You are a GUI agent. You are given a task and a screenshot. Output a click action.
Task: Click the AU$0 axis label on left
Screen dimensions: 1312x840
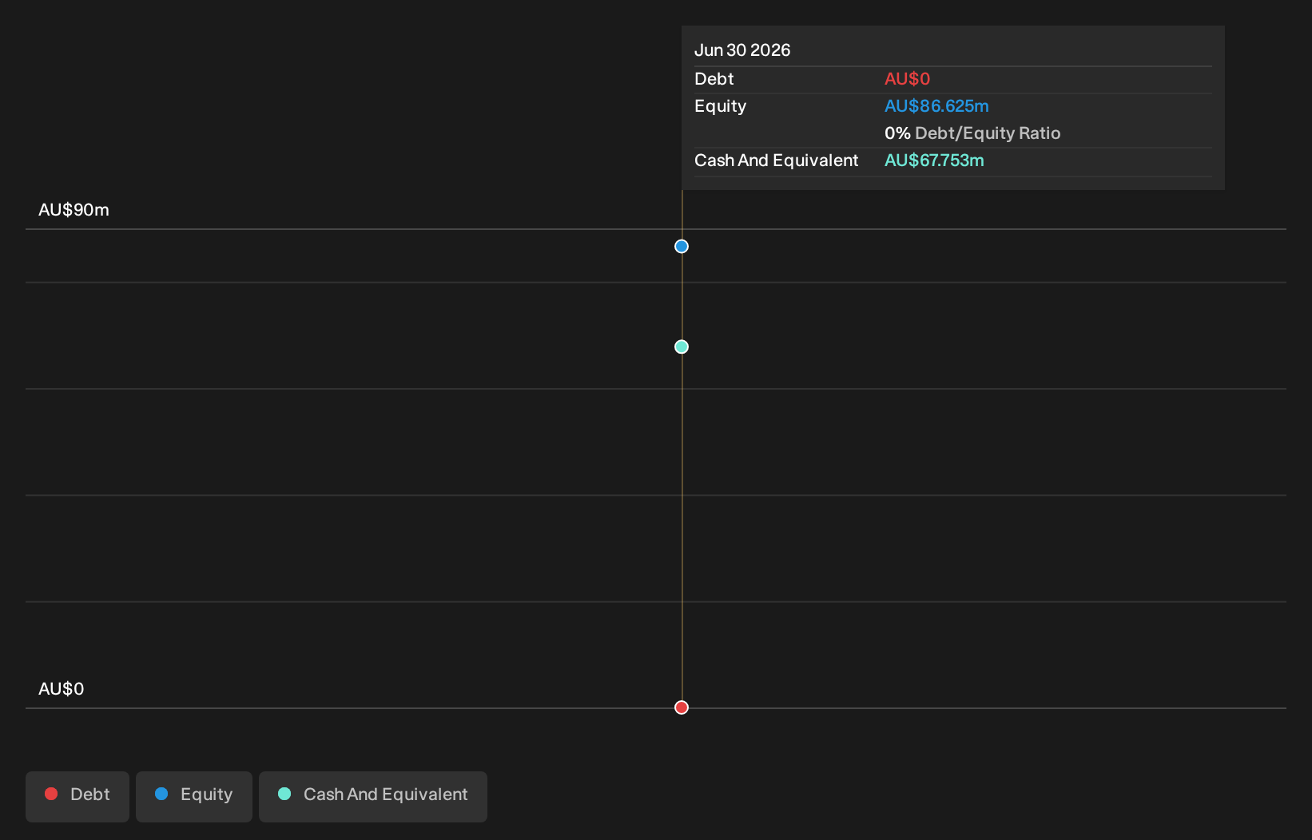click(61, 689)
